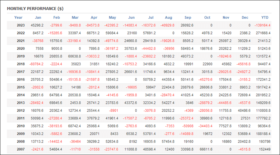This screenshot has height=155, width=280.
Task: Click the April 2023 value -84573.8
Action: coord(92,25)
